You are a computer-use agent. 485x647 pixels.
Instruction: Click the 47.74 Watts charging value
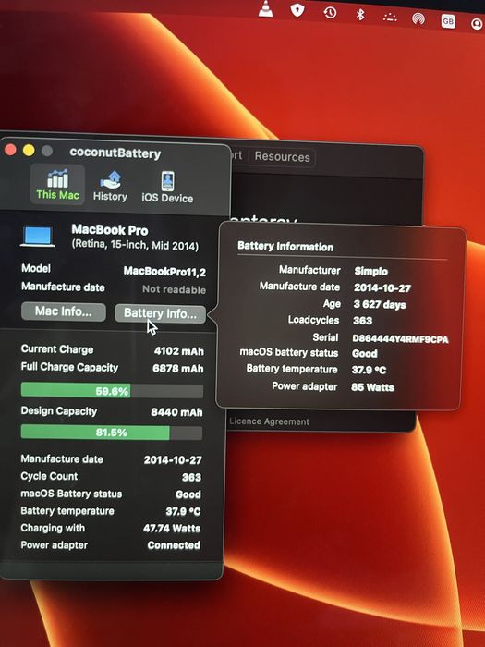(x=172, y=529)
